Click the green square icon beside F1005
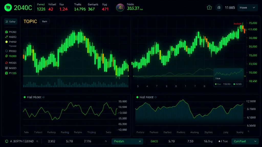 click(x=6, y=73)
